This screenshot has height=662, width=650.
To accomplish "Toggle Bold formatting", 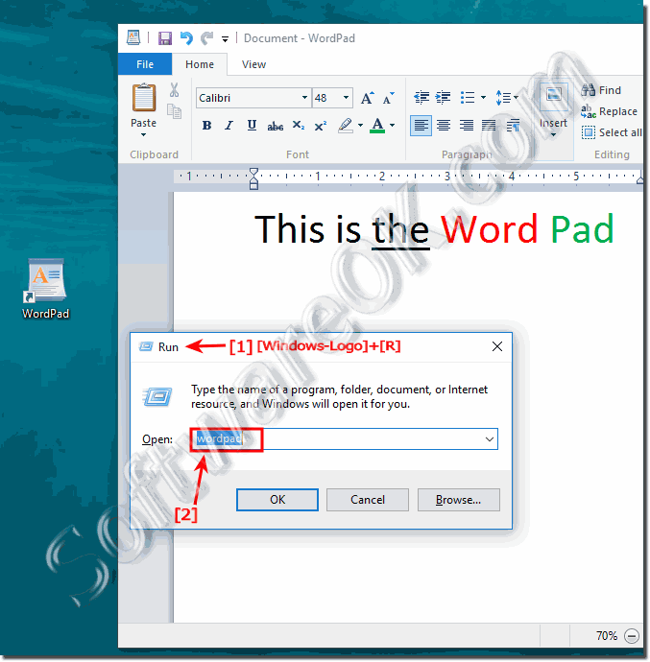I will 206,126.
